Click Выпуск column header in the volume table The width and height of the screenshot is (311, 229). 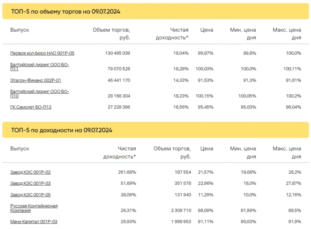click(20, 30)
